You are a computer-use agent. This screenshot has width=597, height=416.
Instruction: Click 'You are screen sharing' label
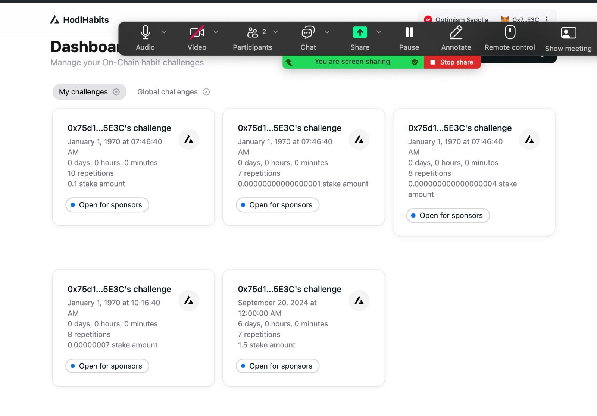(352, 62)
